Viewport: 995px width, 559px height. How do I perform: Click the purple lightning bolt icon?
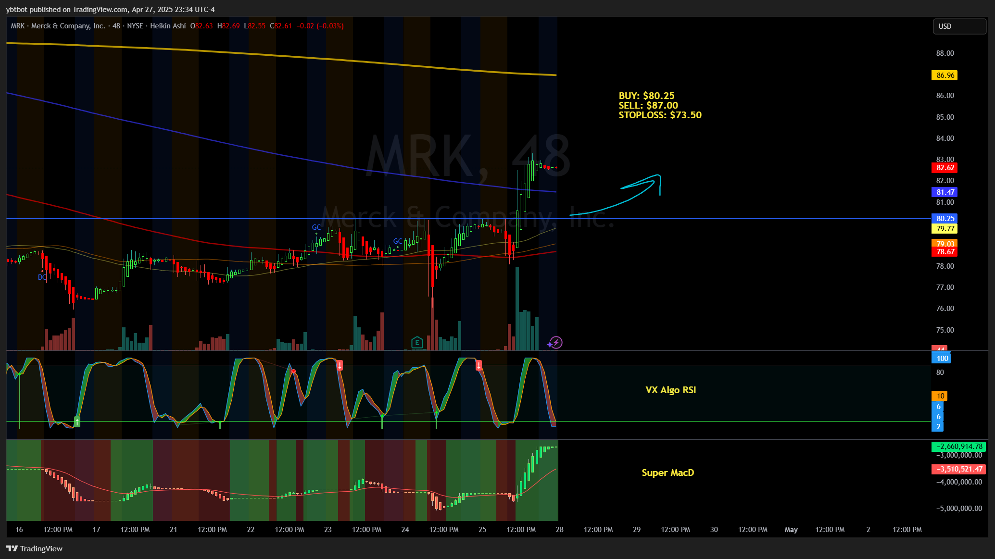click(555, 343)
